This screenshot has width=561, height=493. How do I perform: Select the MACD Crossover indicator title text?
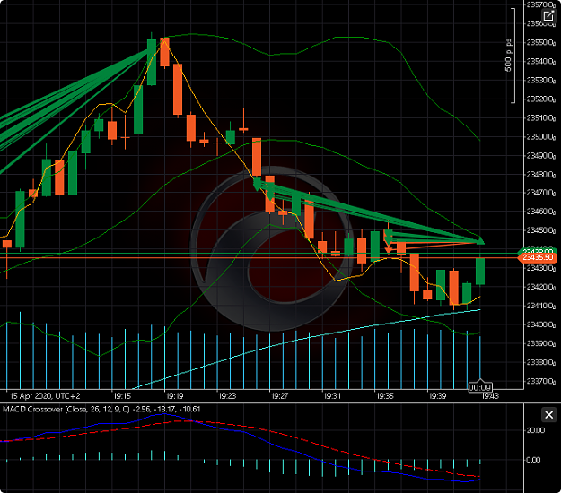101,409
